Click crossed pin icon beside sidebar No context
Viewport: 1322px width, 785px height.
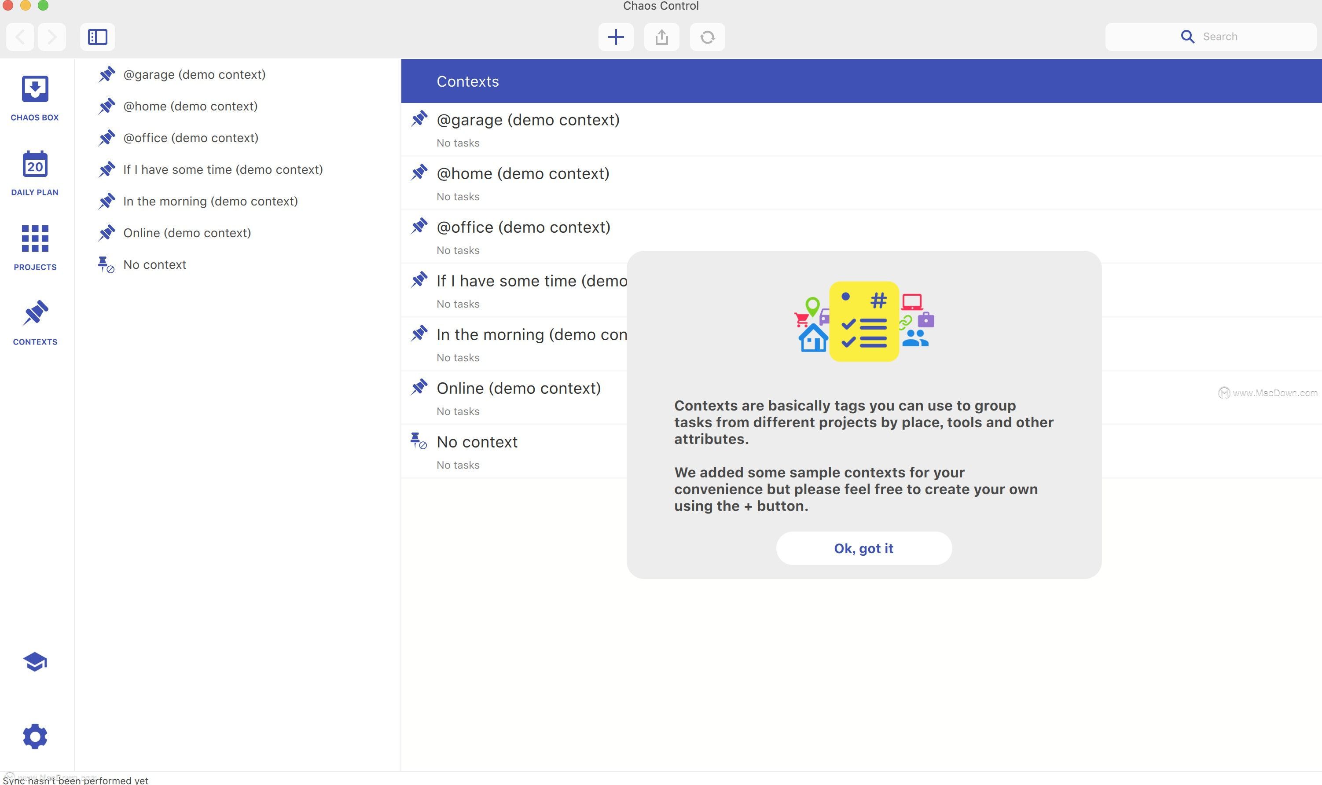coord(106,265)
